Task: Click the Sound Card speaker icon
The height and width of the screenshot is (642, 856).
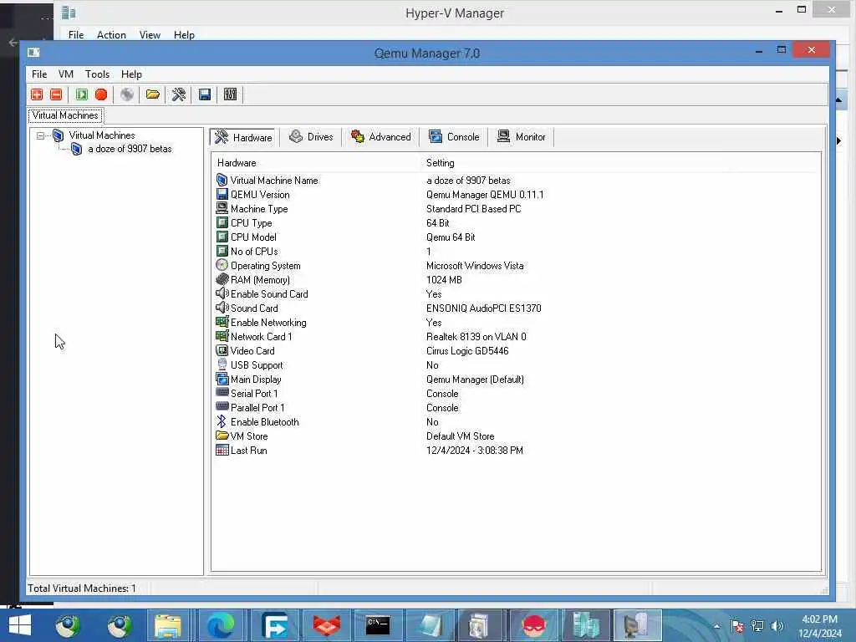Action: (222, 308)
